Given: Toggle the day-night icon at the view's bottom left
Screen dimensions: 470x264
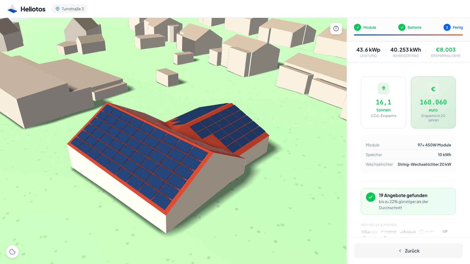Looking at the screenshot, I should click(12, 252).
